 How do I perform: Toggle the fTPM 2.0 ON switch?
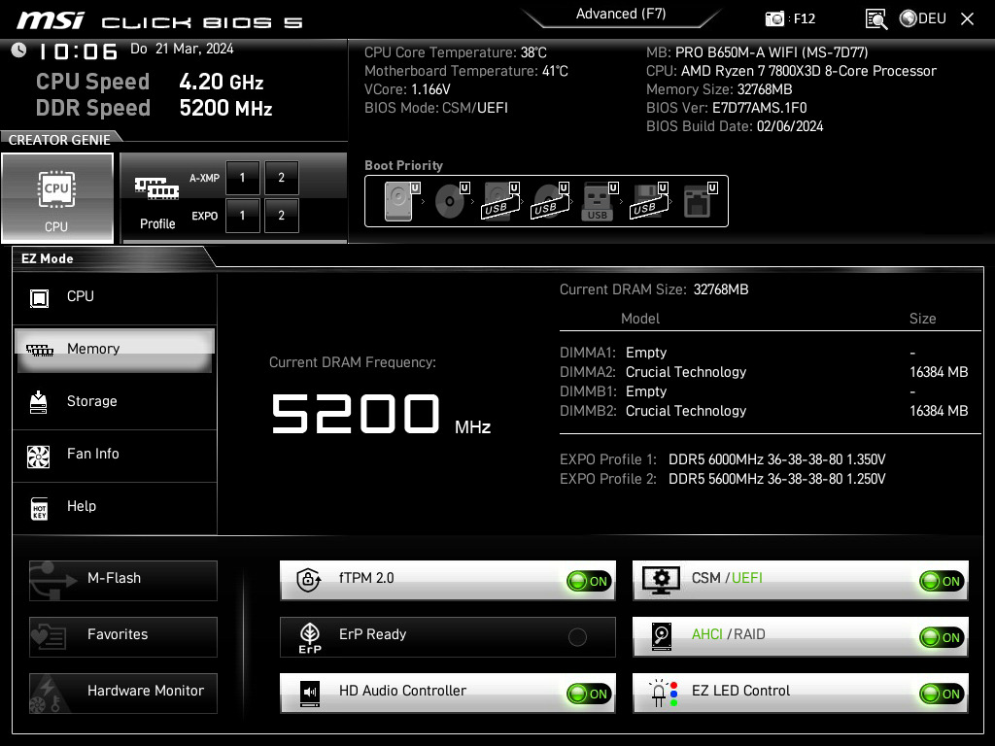589,581
